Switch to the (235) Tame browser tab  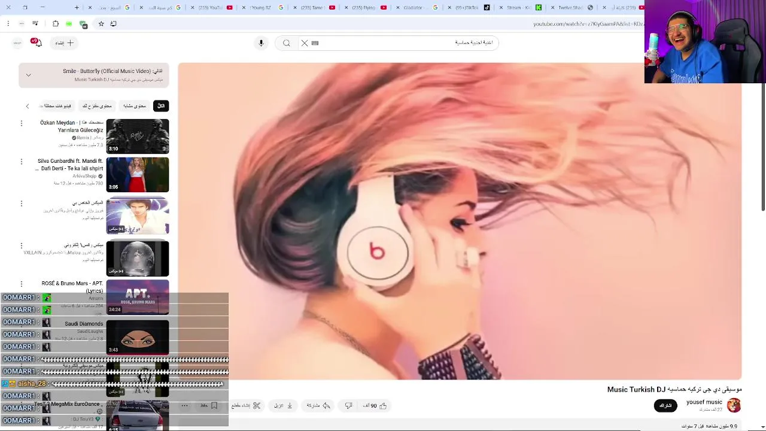tap(314, 7)
